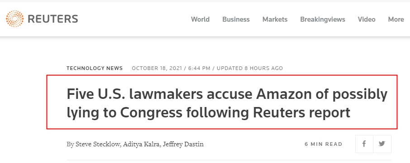This screenshot has height=163, width=410.
Task: Open the Technology News category link
Action: [95, 68]
